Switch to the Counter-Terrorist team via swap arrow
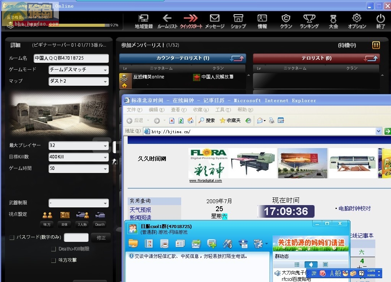391x282 pixels. pyautogui.click(x=237, y=59)
